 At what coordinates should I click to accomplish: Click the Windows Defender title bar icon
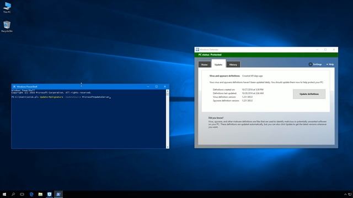pos(197,50)
